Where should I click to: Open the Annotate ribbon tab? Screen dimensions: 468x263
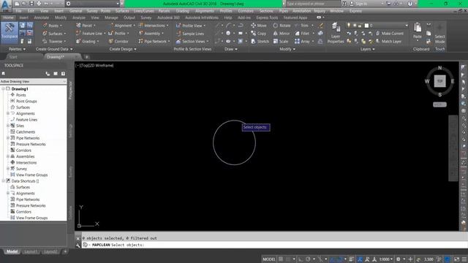(41, 18)
